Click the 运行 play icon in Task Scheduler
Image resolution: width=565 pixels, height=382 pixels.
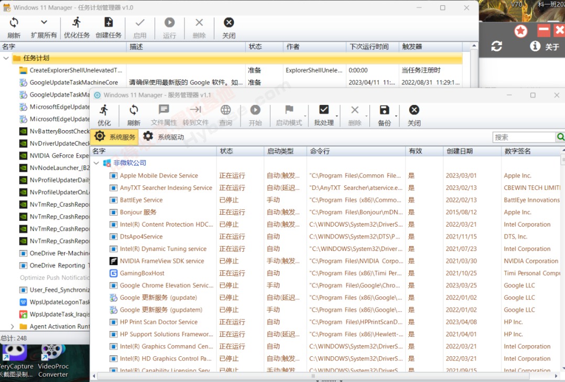click(x=169, y=23)
